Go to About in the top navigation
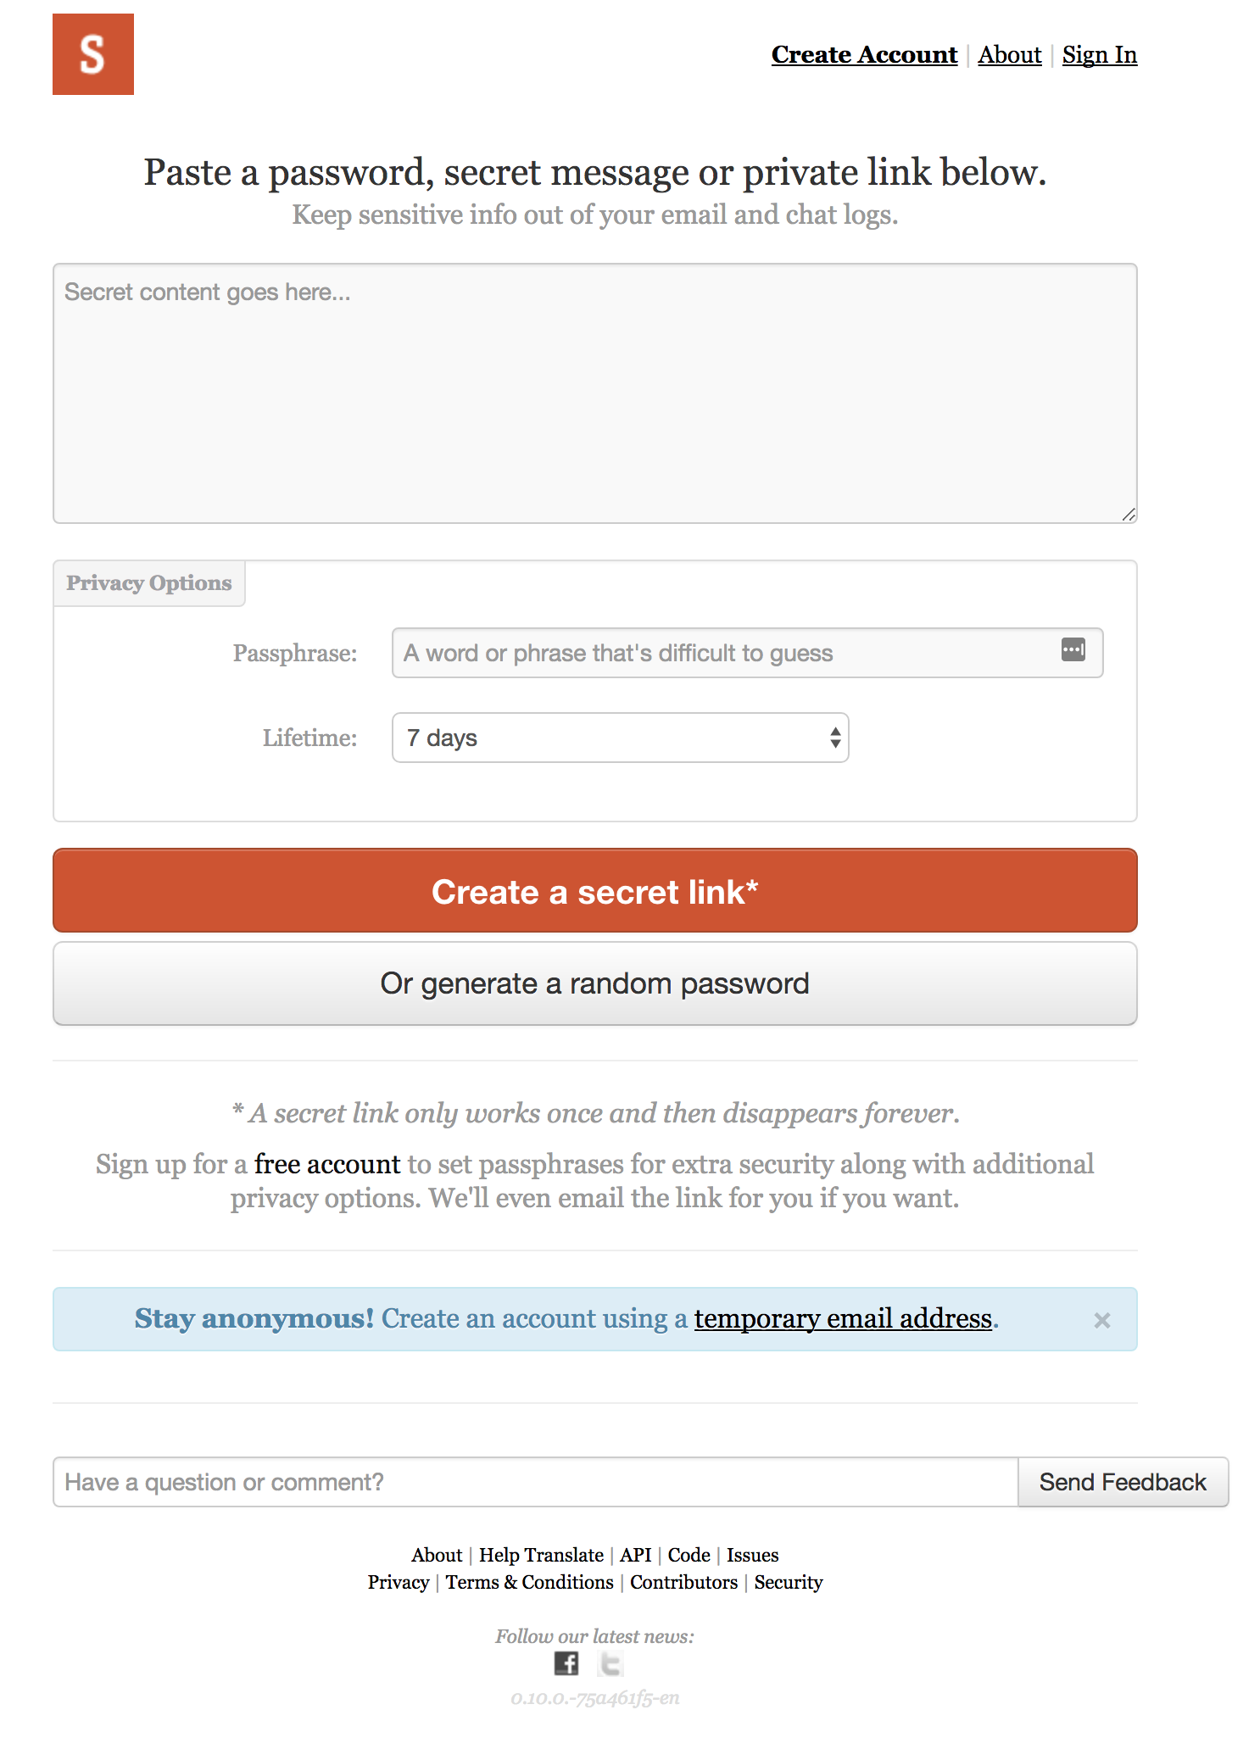 (x=1010, y=54)
